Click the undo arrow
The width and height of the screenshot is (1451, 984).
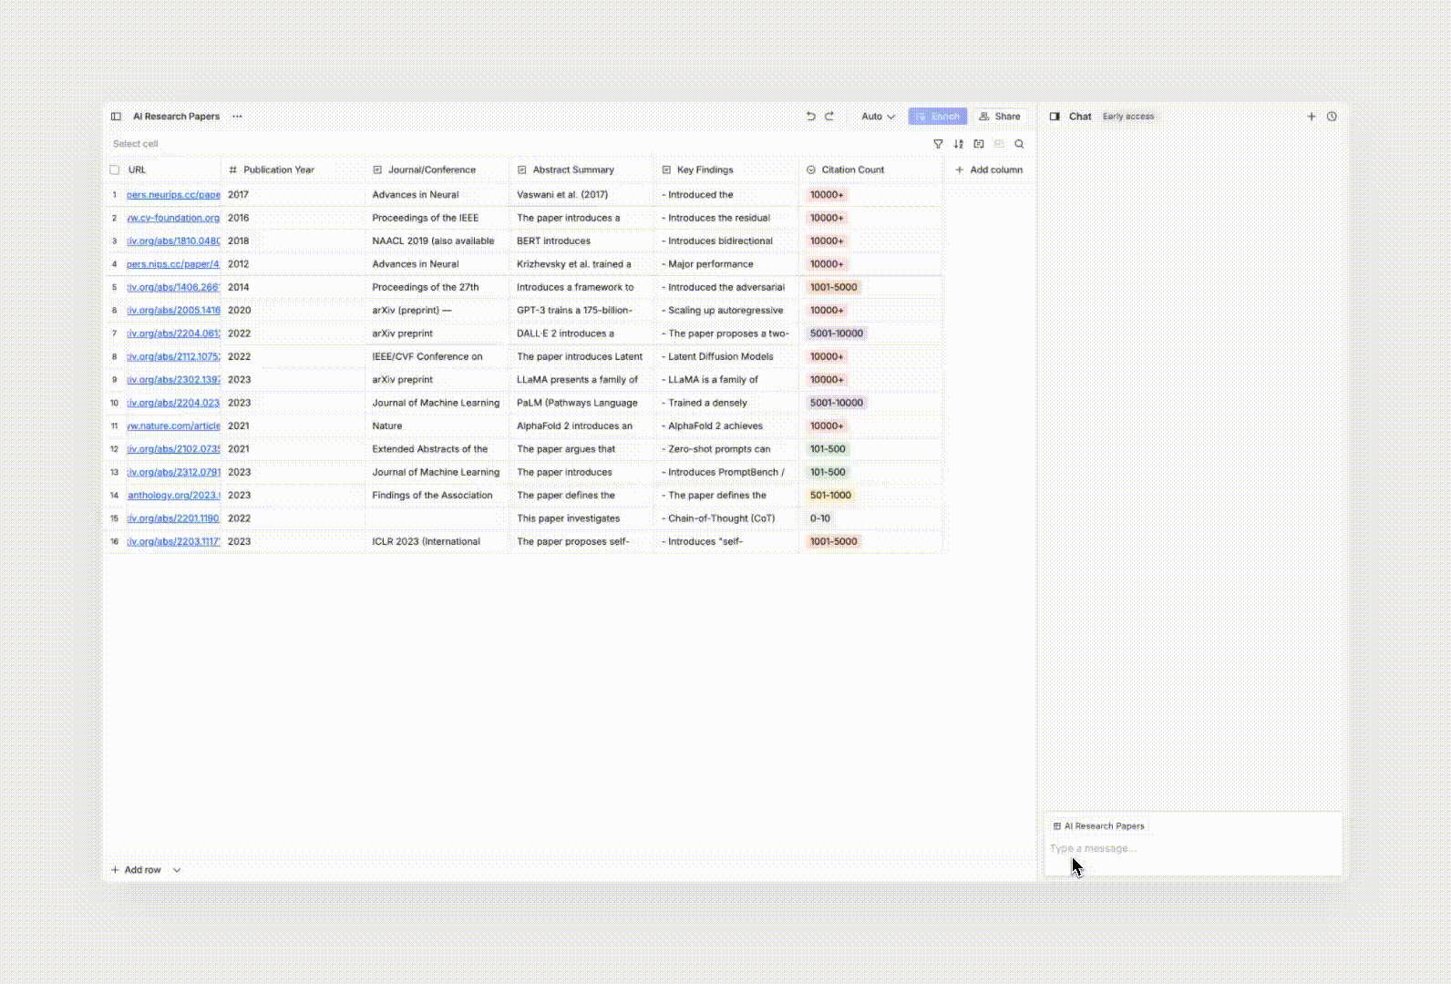click(811, 117)
